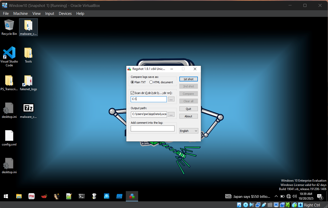This screenshot has width=328, height=208.
Task: Select desktop.ini icon below config.xml
Action: coord(9,166)
